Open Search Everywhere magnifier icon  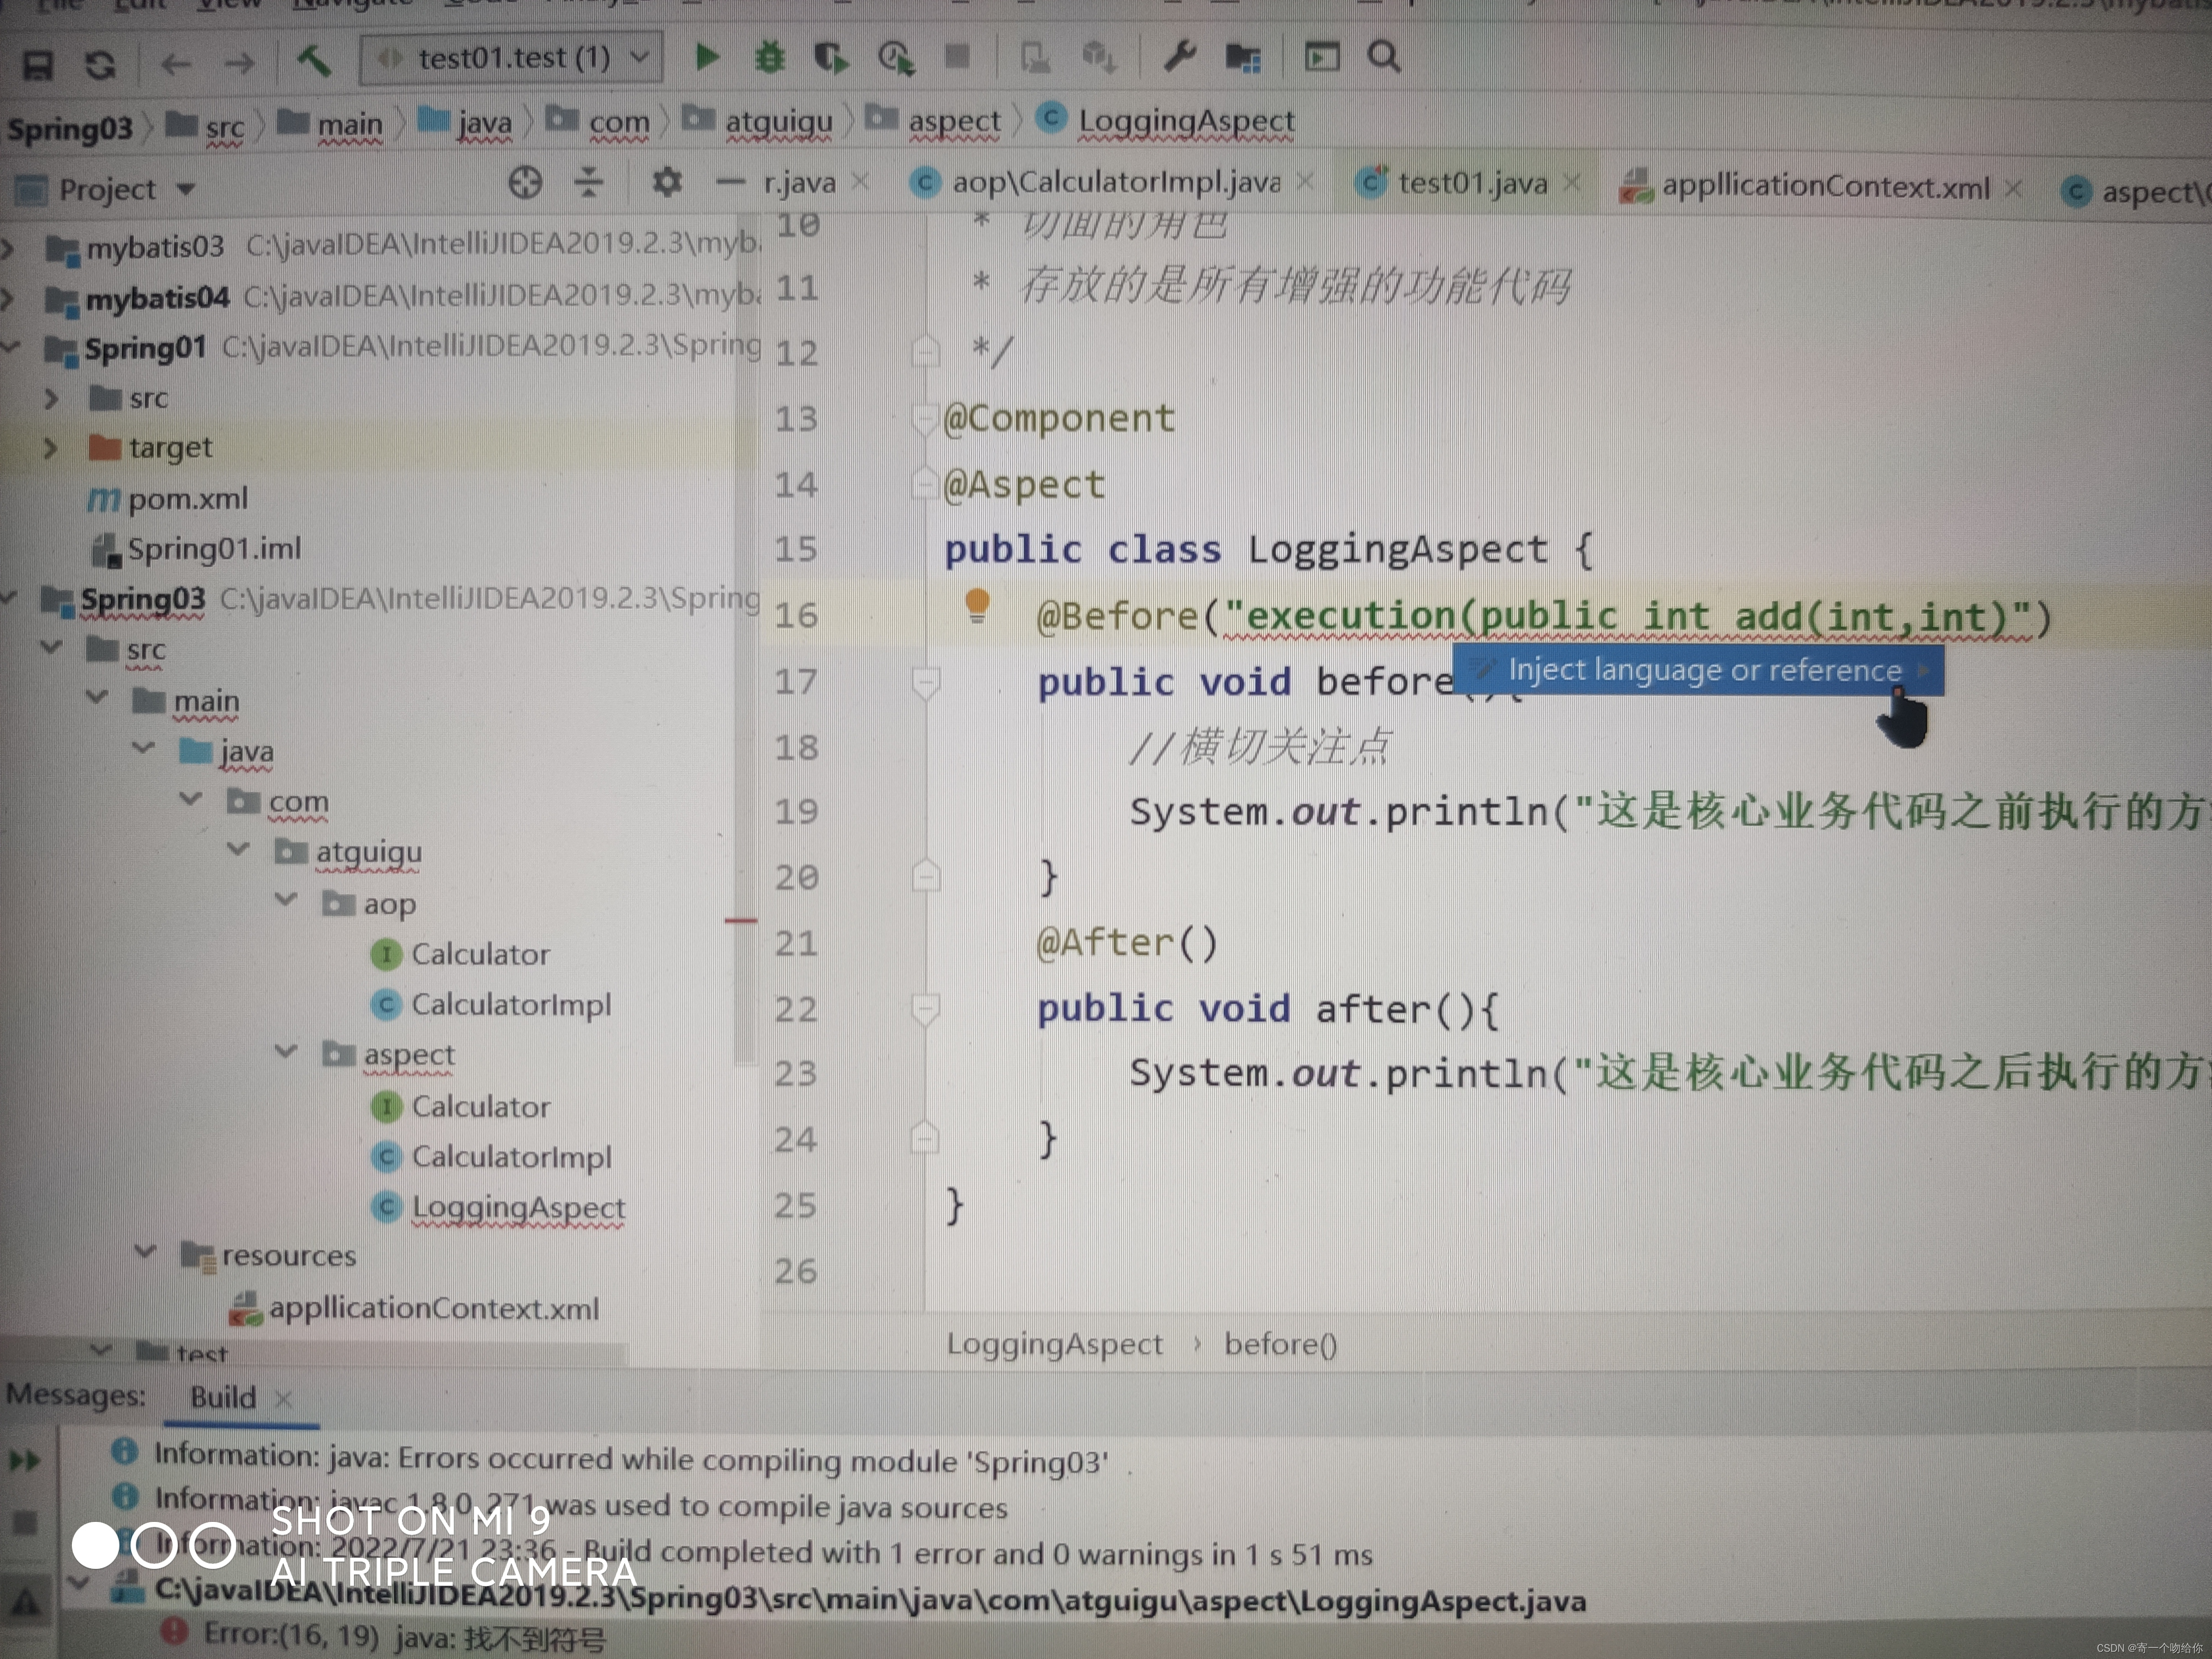(x=1384, y=57)
